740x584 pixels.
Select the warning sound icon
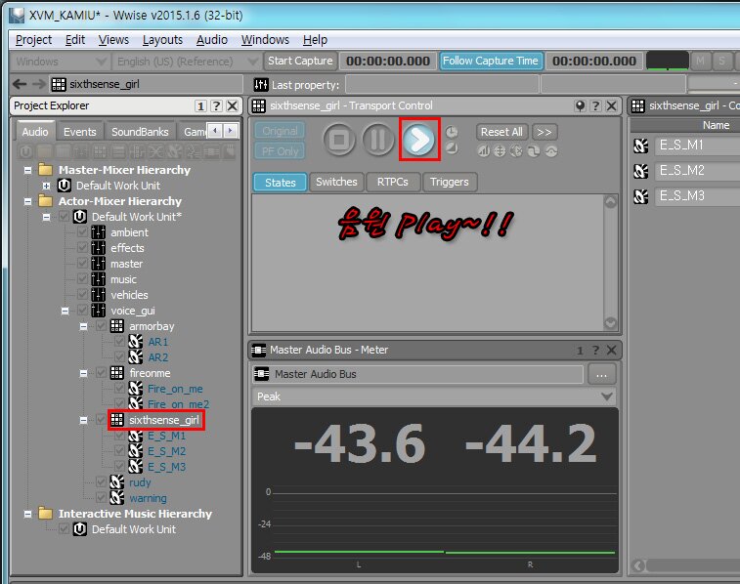click(x=117, y=498)
